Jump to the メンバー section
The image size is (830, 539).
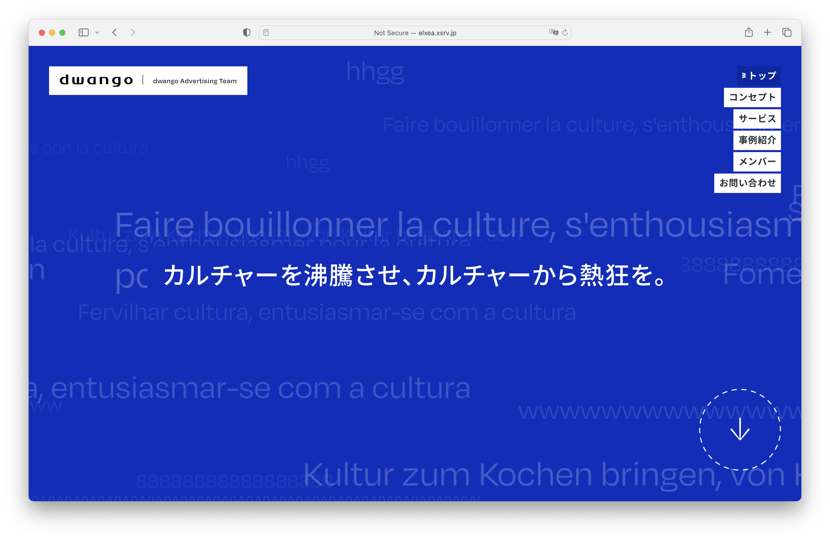click(757, 162)
